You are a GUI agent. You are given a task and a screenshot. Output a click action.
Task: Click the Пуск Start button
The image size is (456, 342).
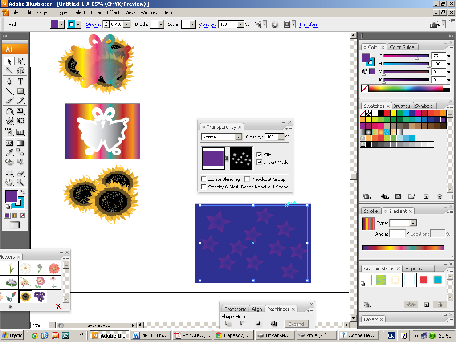[12, 335]
